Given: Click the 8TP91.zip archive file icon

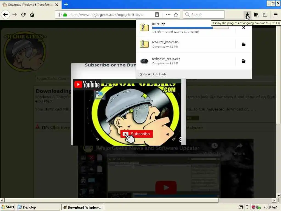Looking at the screenshot, I should click(144, 27).
